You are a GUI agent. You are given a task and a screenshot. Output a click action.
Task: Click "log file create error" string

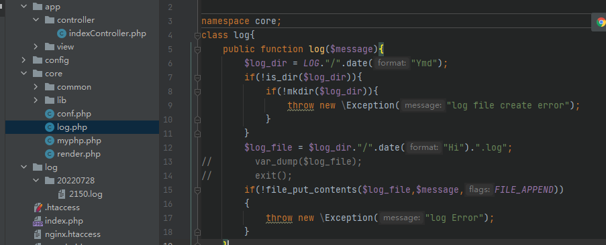tap(509, 105)
